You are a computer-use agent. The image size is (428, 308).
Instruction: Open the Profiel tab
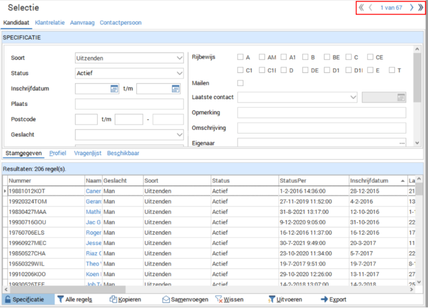click(x=58, y=153)
